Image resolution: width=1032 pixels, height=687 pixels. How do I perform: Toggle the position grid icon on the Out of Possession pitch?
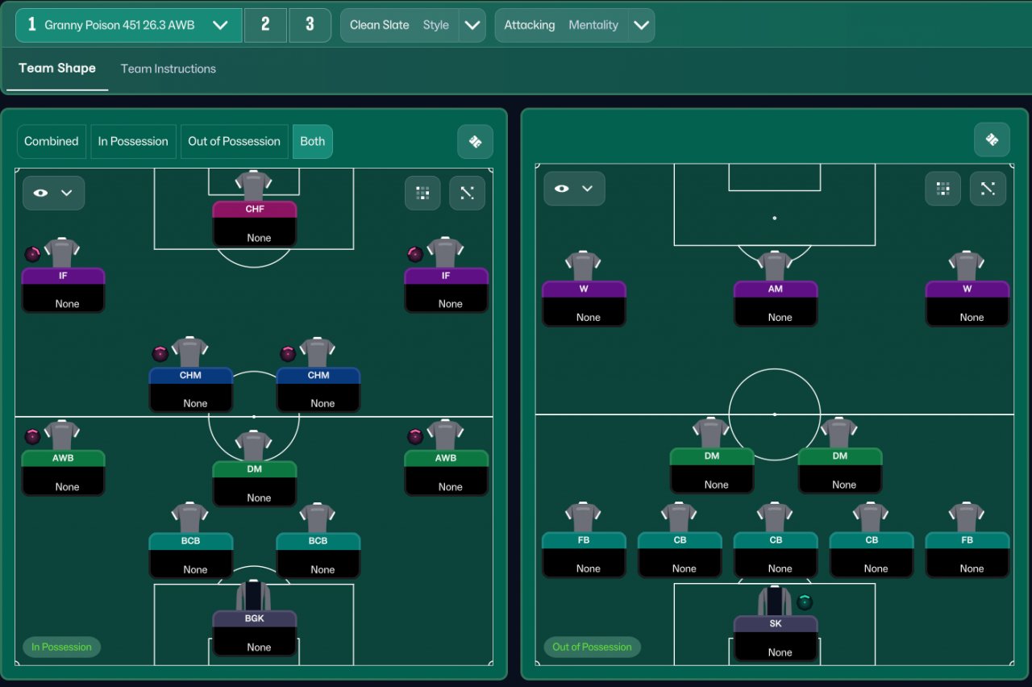click(x=943, y=189)
